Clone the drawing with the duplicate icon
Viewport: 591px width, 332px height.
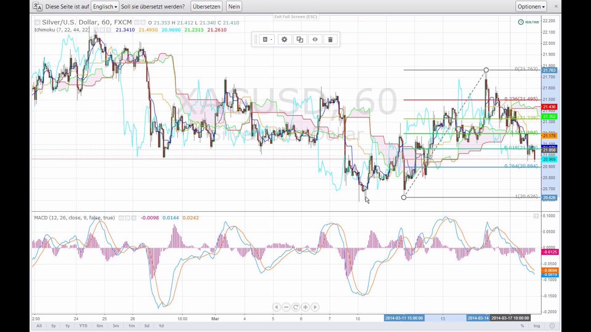(300, 40)
